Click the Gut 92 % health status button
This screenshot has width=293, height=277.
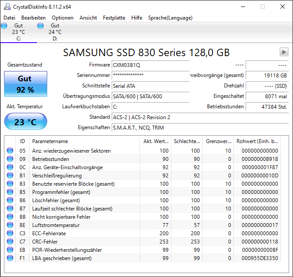[x=26, y=84]
